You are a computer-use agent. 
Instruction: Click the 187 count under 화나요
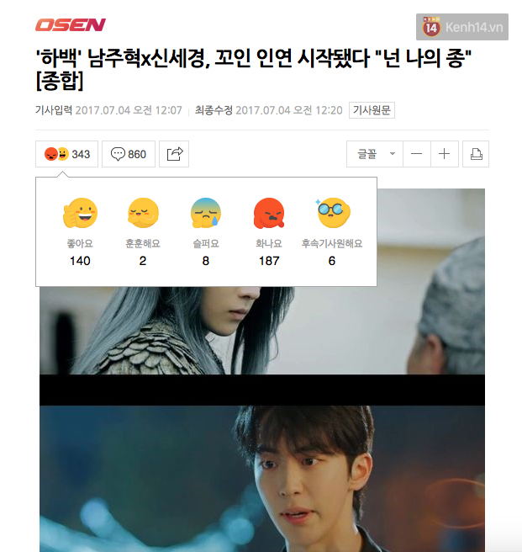coord(269,261)
